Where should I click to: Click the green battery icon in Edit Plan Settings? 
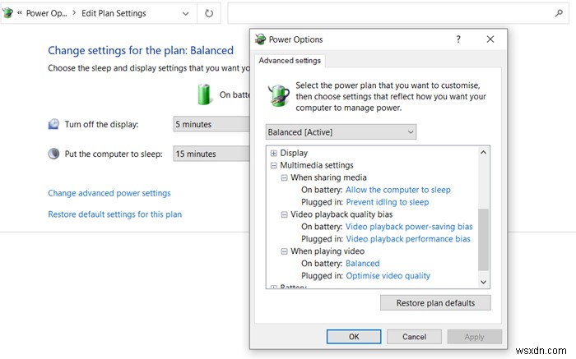[204, 94]
